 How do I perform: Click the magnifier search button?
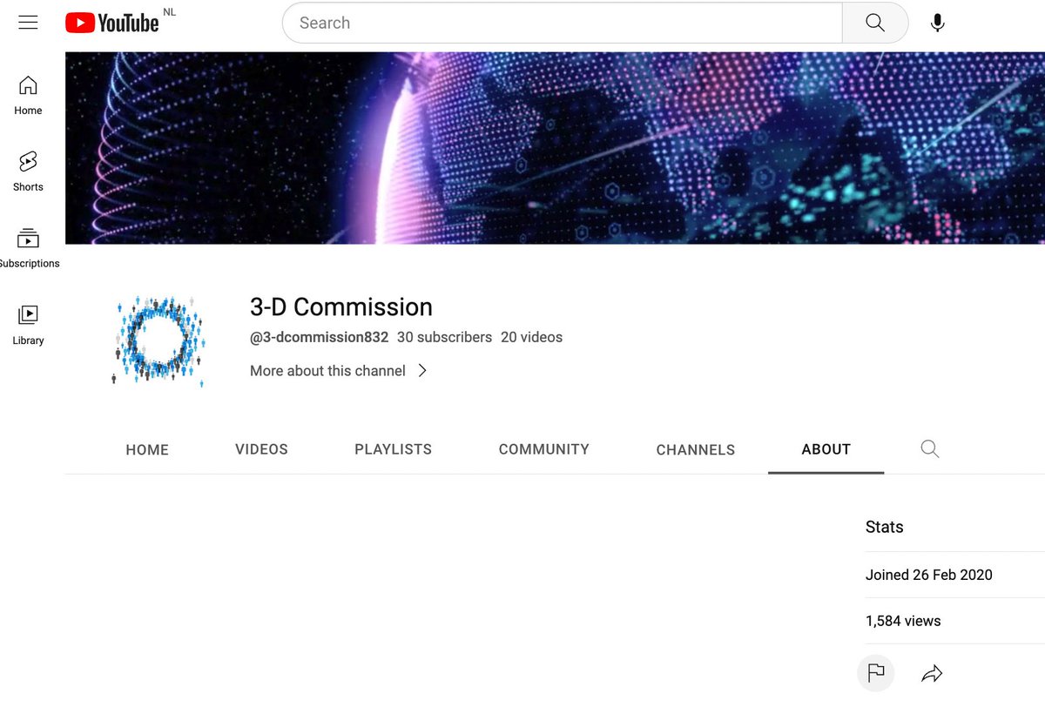click(x=874, y=24)
